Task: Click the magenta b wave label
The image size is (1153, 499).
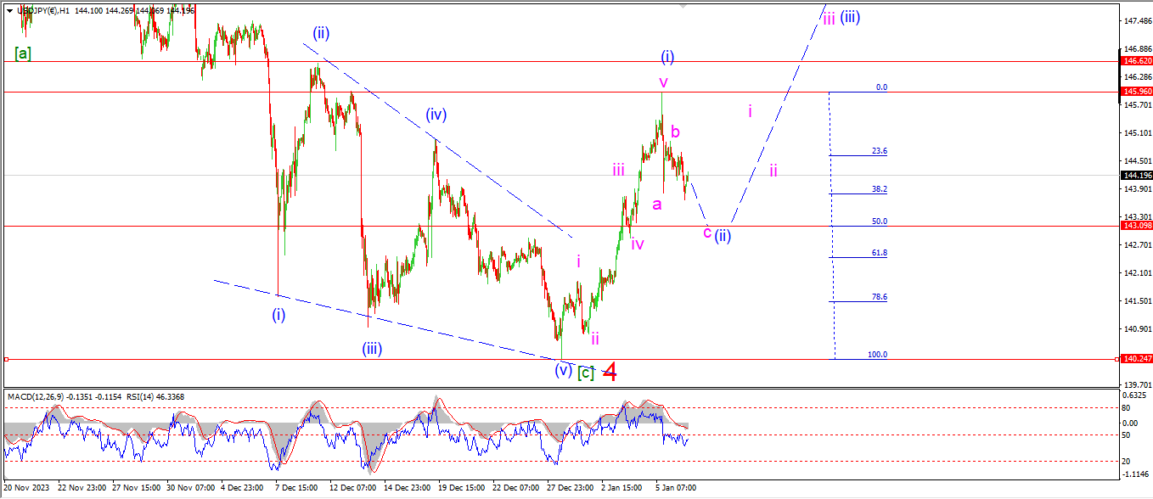Action: click(675, 132)
